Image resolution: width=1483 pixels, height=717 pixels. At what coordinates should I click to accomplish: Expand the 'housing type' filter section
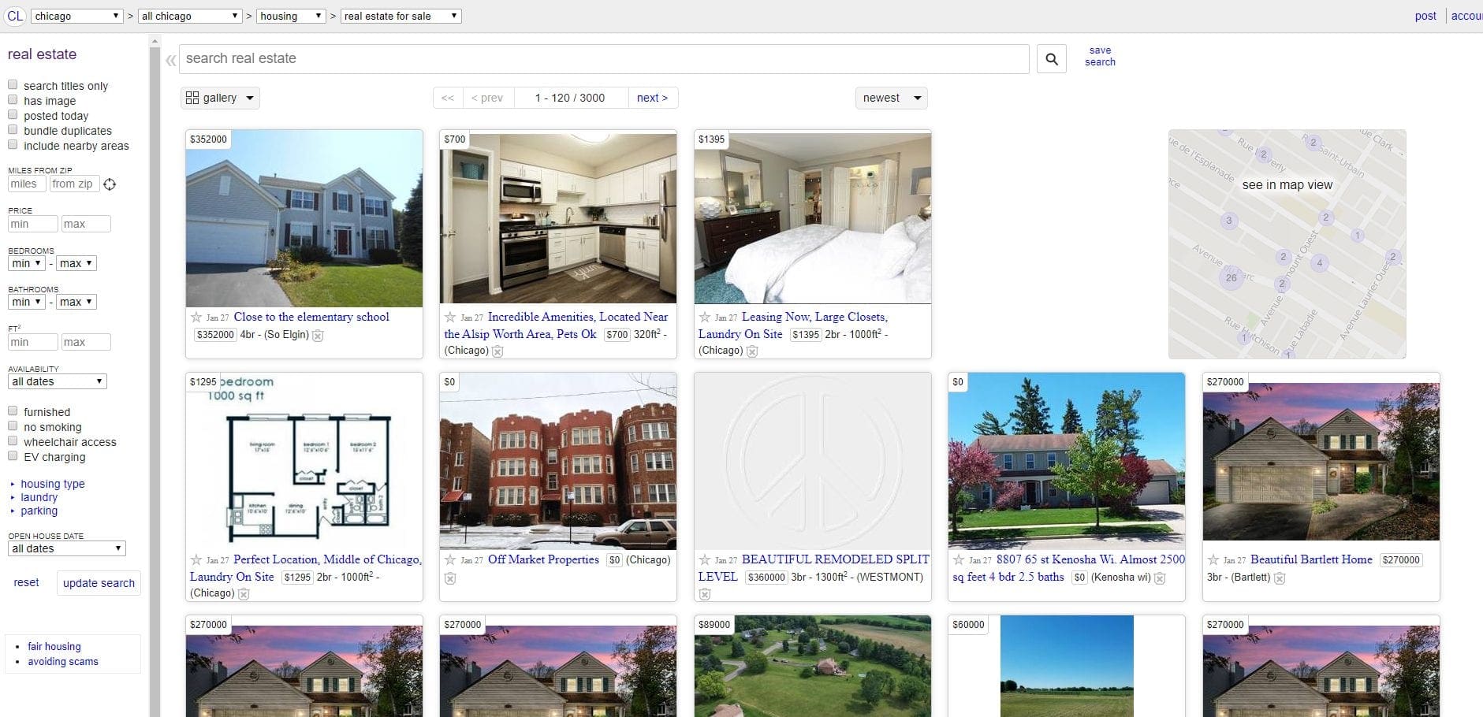click(x=52, y=483)
